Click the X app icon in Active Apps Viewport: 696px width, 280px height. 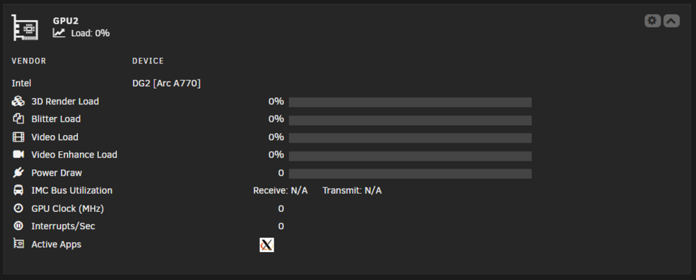[x=267, y=245]
